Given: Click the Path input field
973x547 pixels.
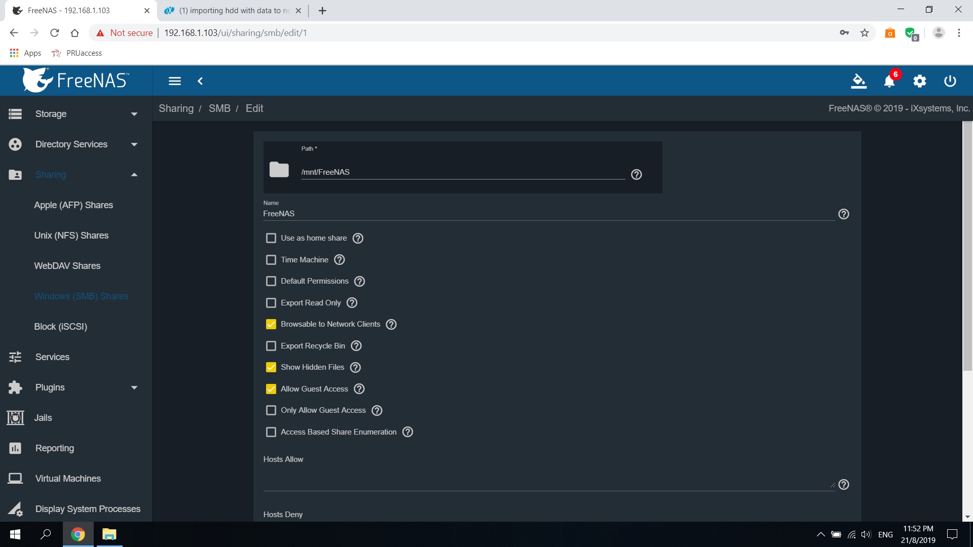Looking at the screenshot, I should (463, 172).
